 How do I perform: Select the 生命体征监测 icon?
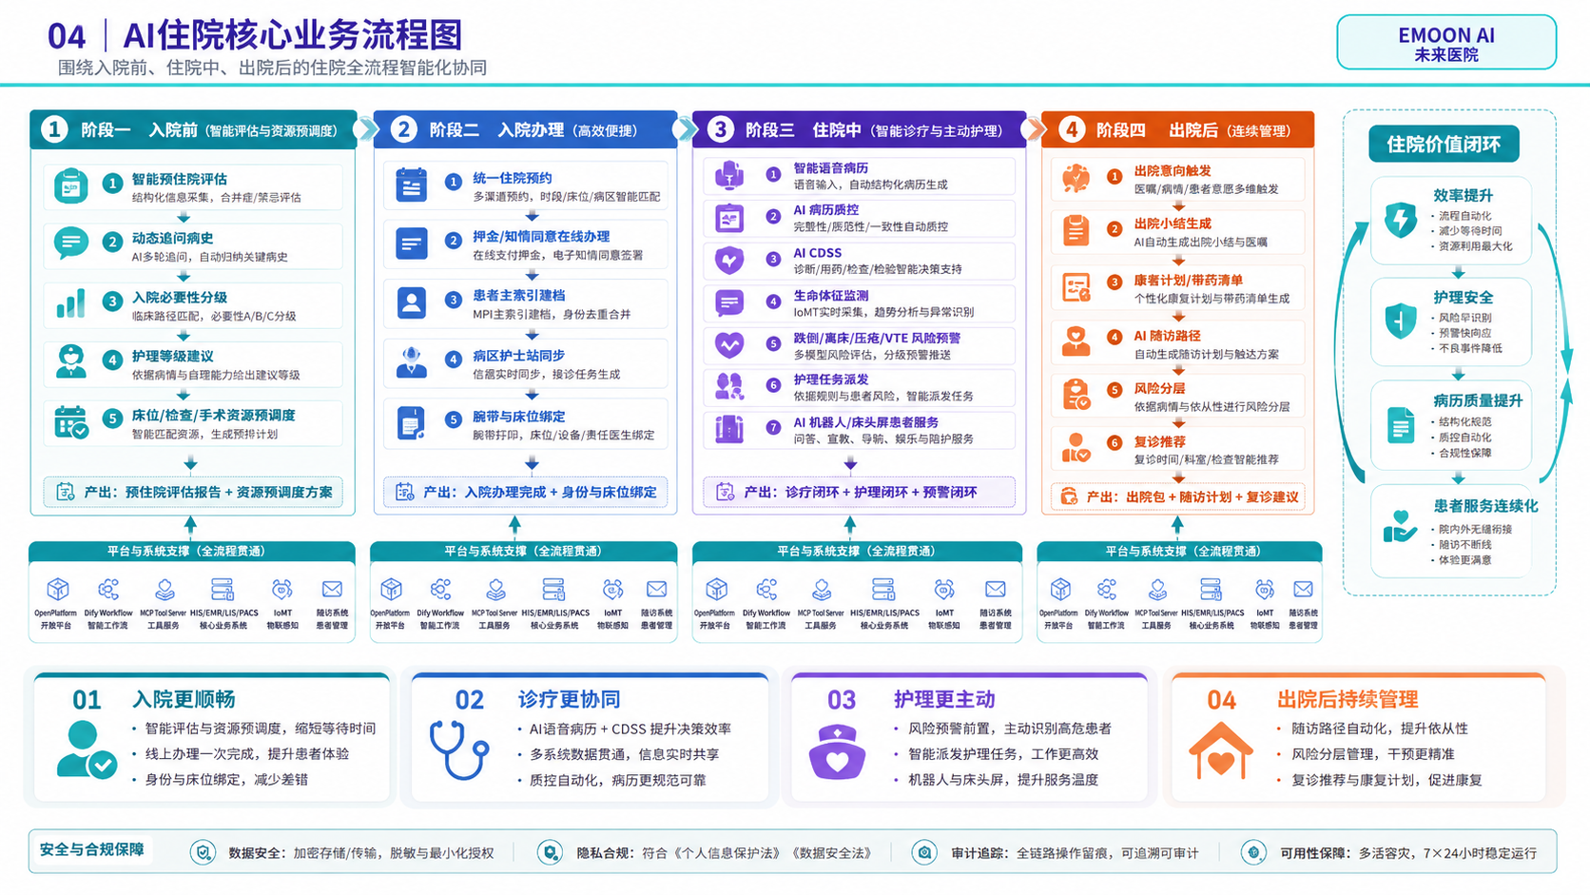click(729, 302)
